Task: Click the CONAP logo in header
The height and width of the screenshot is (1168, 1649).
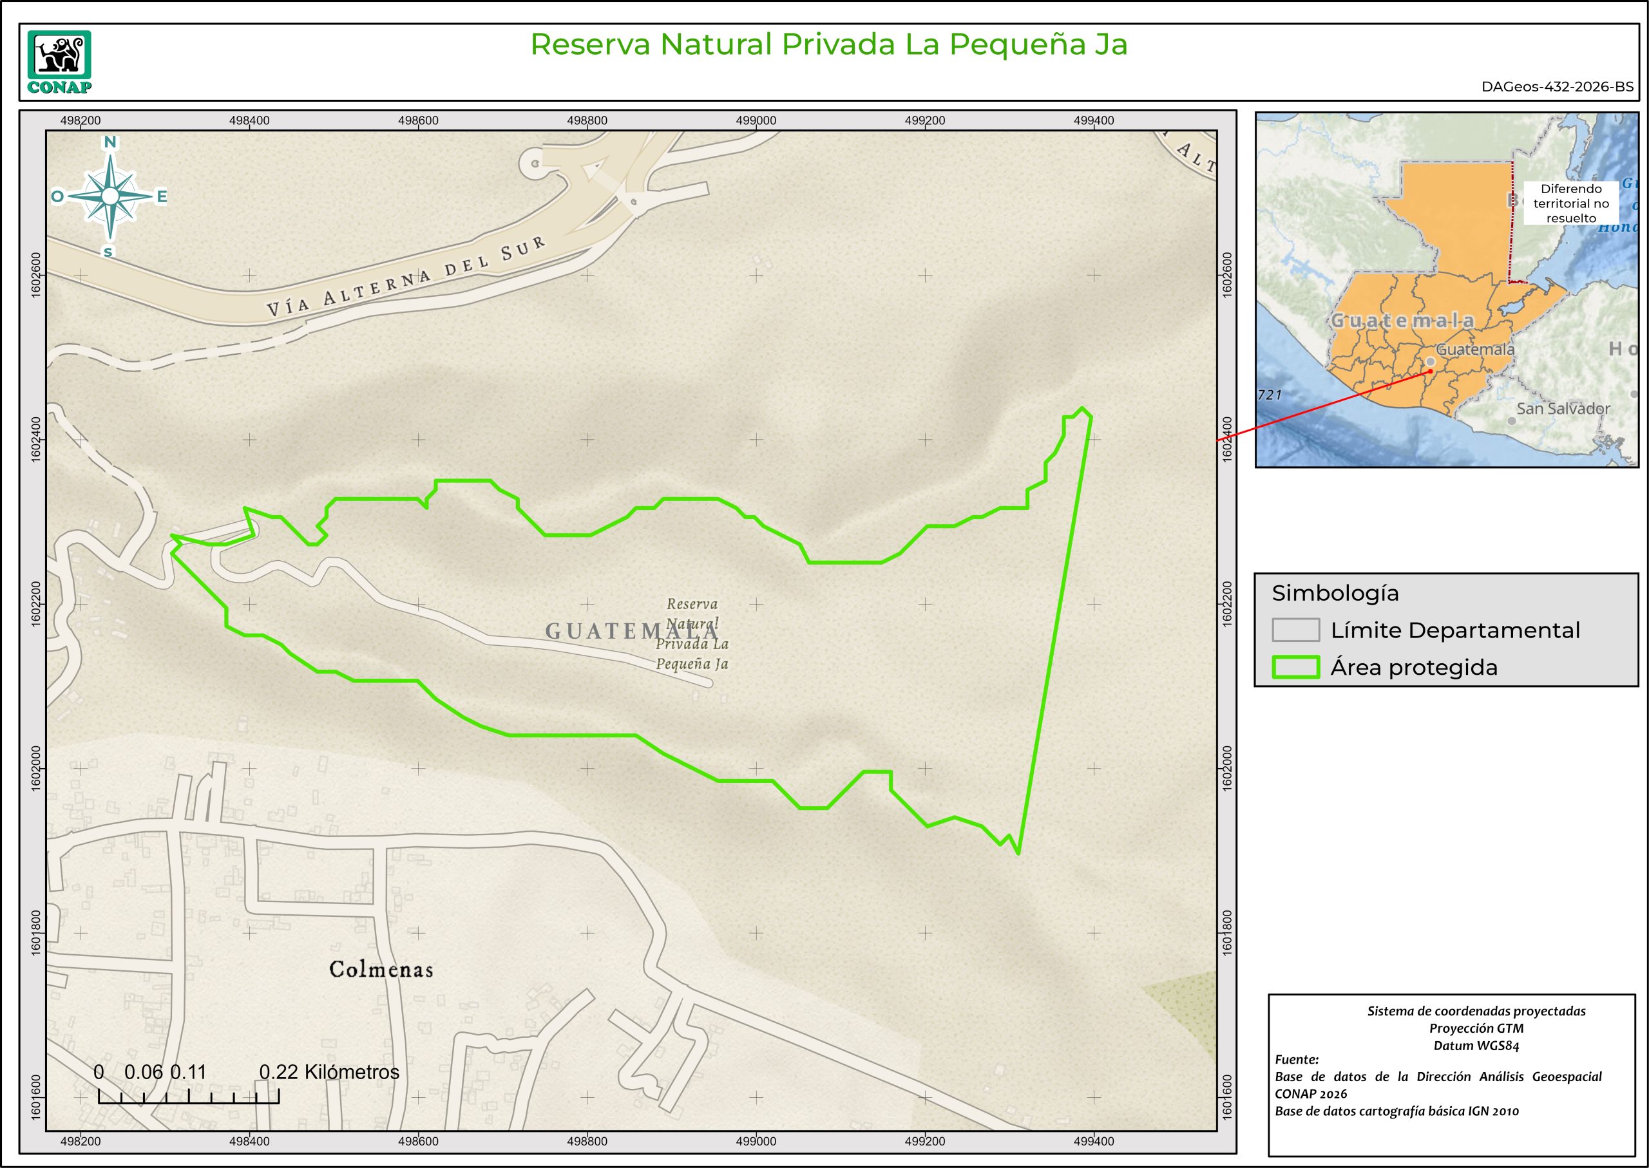Action: 60,62
